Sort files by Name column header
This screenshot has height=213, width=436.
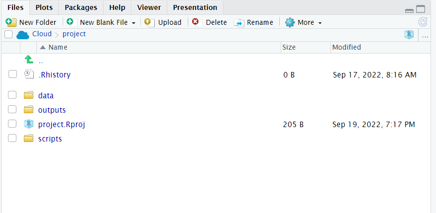click(x=58, y=47)
